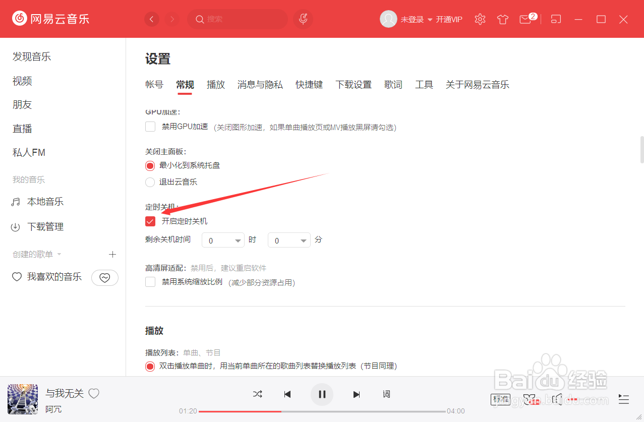Click 开通VIP link
644x422 pixels.
click(449, 20)
